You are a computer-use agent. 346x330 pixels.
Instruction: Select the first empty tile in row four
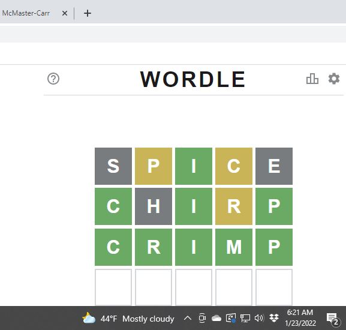[x=113, y=287]
